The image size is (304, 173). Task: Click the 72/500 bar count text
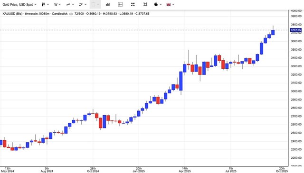click(x=80, y=14)
